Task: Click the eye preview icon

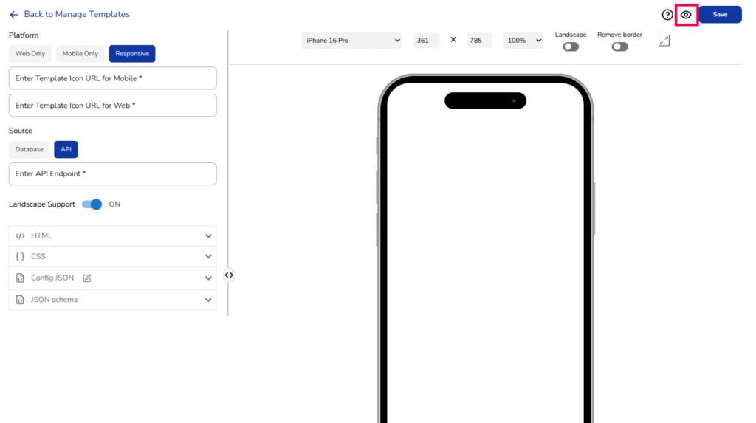Action: (686, 15)
